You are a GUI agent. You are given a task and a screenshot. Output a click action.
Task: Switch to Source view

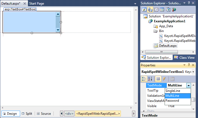pyautogui.click(x=44, y=114)
